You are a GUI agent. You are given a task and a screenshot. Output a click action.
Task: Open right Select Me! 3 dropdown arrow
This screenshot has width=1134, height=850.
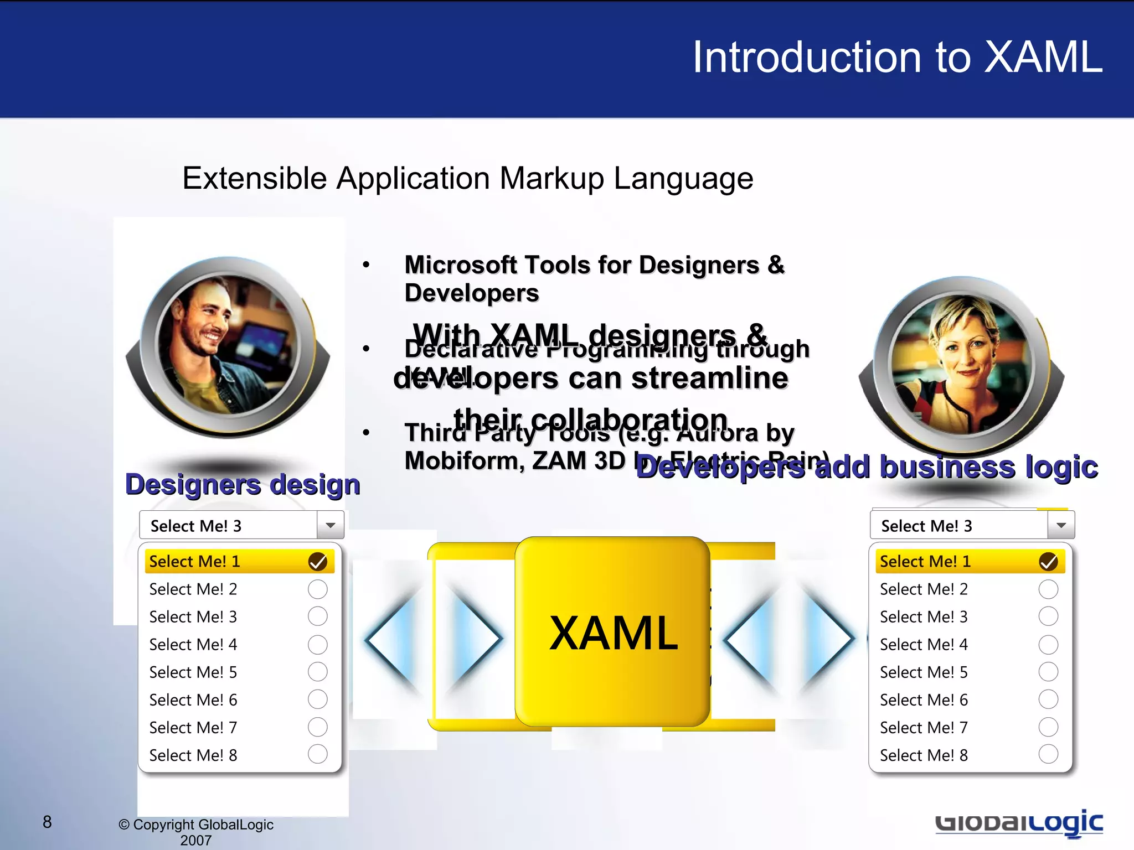[1061, 525]
